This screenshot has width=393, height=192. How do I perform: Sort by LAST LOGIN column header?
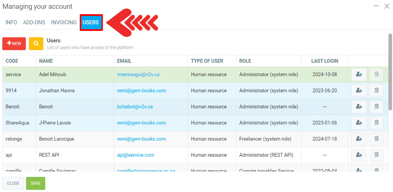[325, 61]
